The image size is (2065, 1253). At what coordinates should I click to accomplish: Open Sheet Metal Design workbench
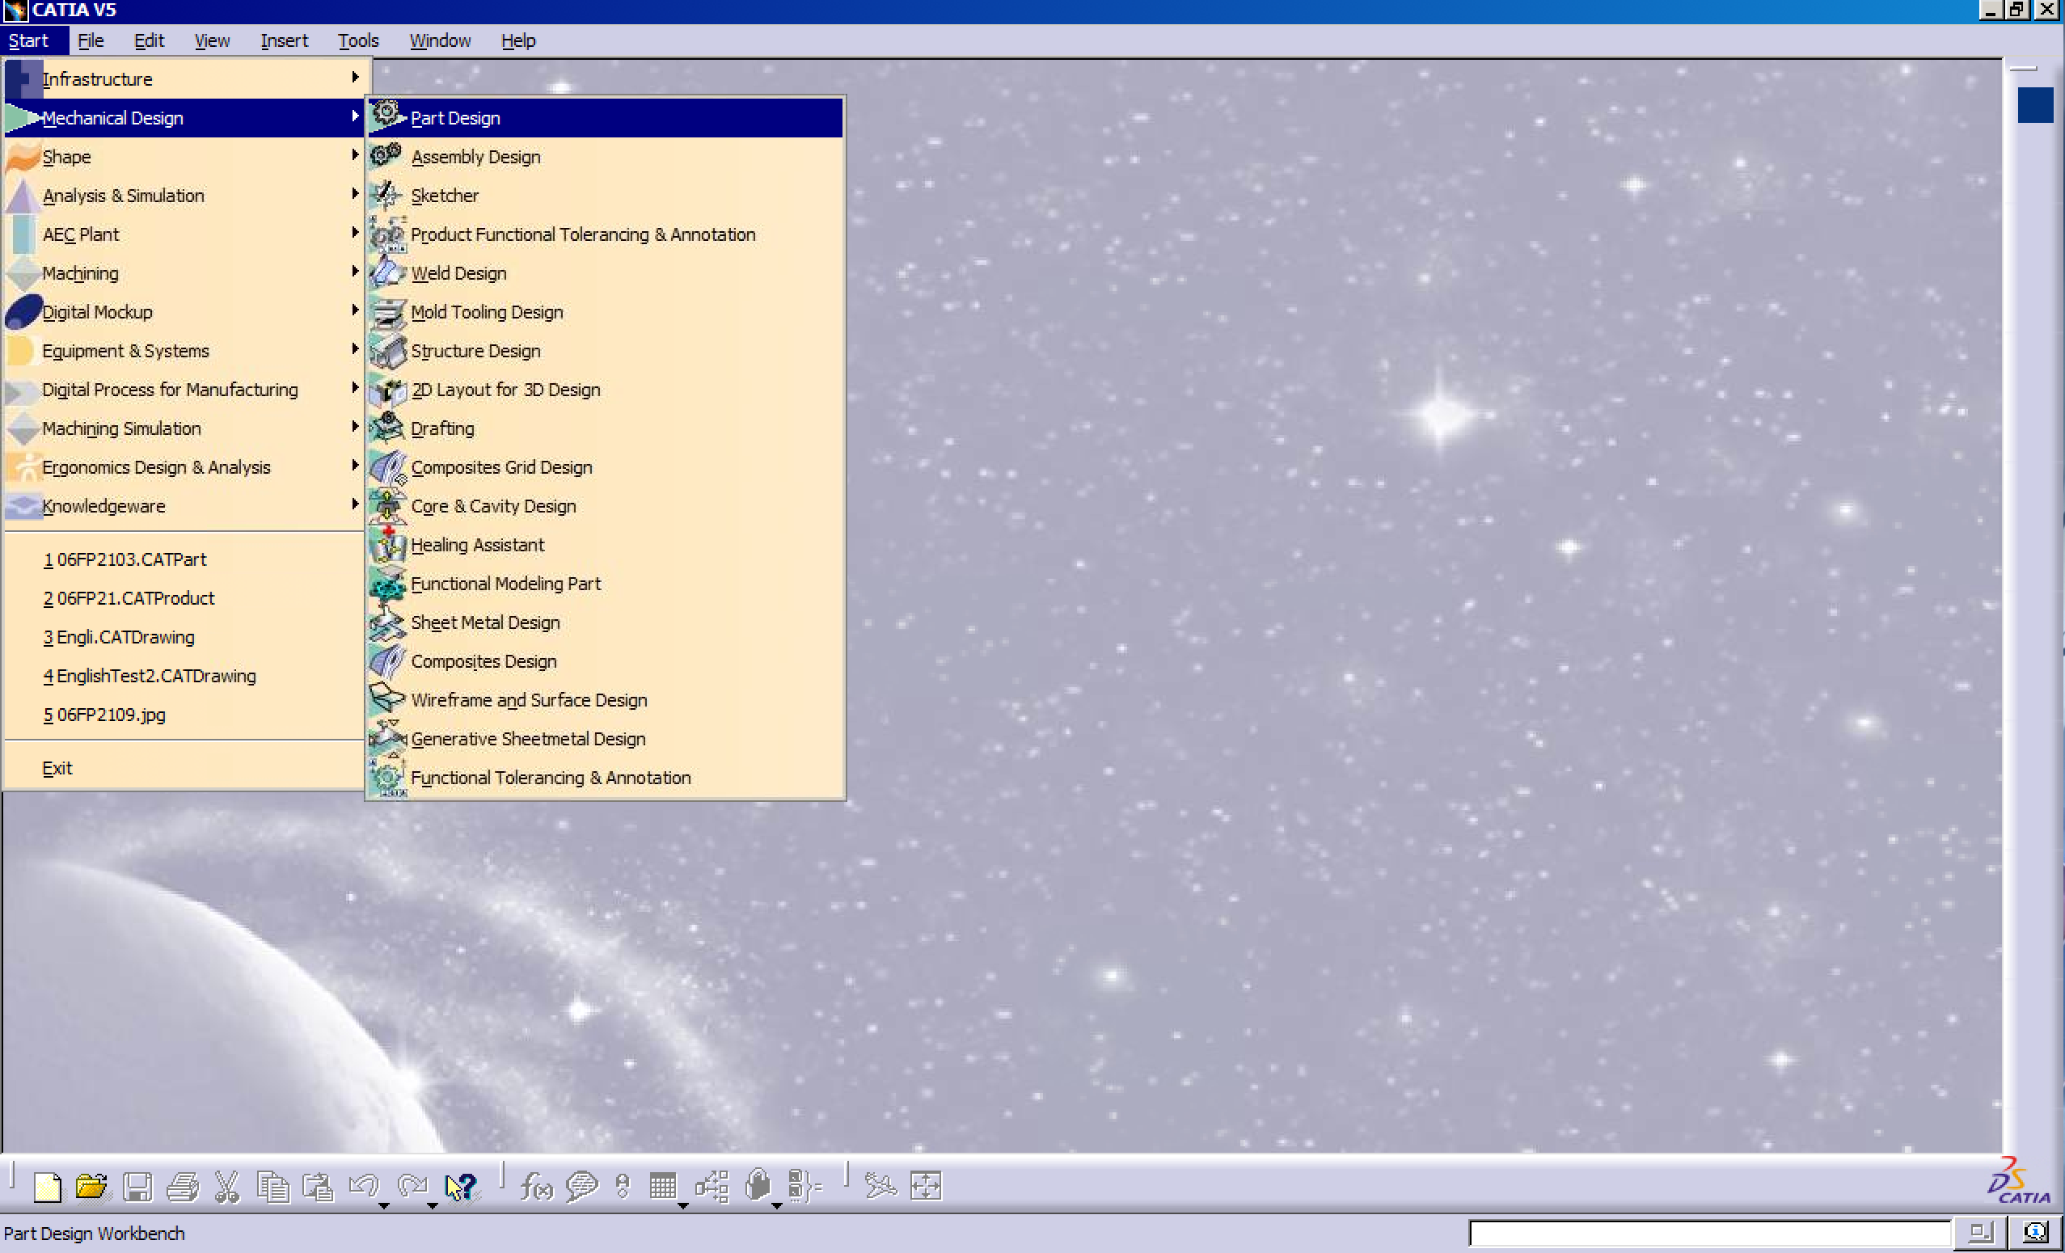(x=605, y=622)
